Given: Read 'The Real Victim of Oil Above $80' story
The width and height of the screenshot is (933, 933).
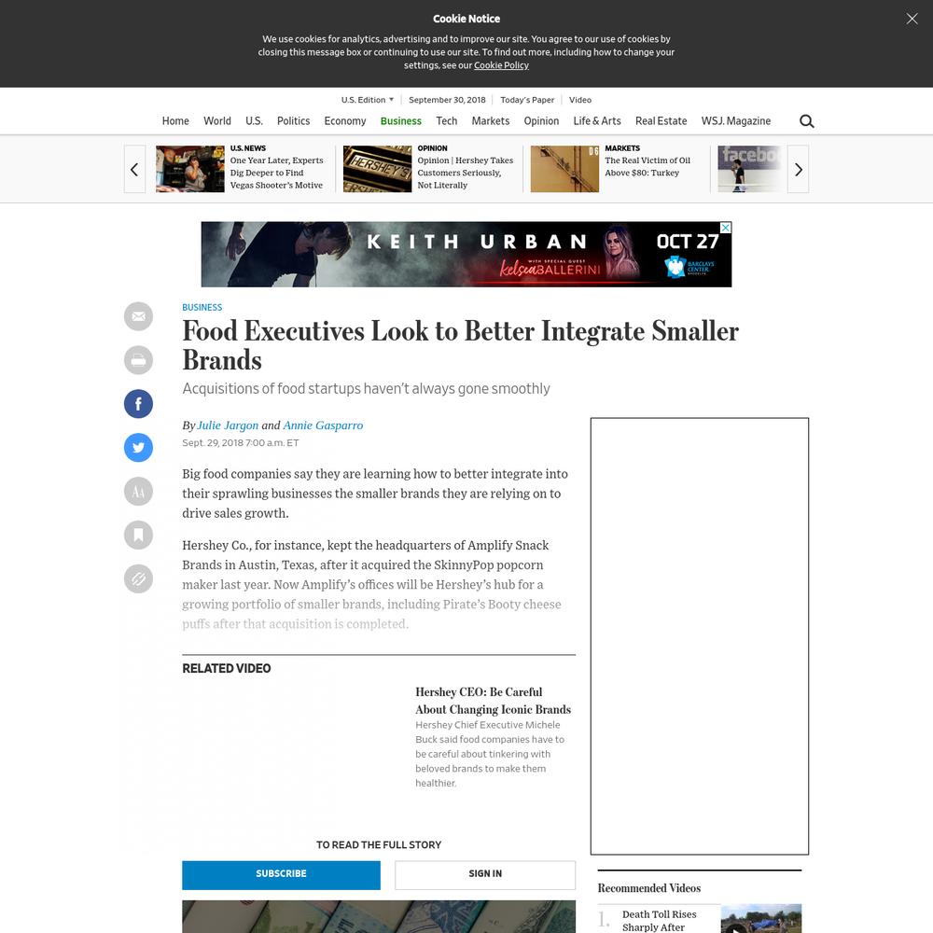Looking at the screenshot, I should [x=648, y=167].
